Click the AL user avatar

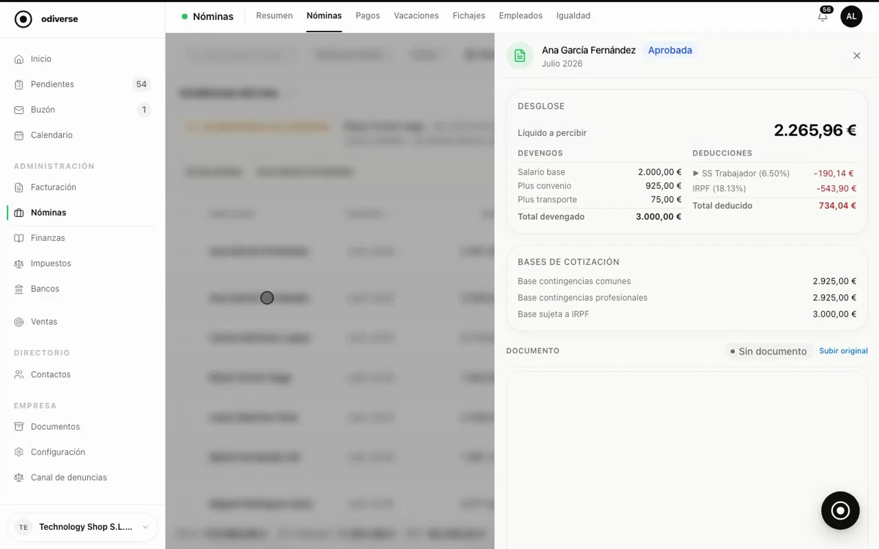click(x=851, y=16)
